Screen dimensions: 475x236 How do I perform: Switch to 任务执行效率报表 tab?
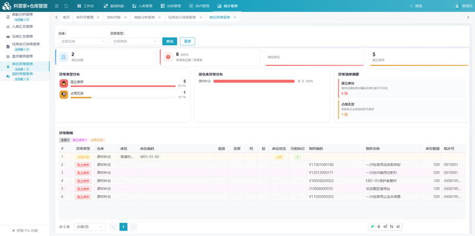[182, 18]
